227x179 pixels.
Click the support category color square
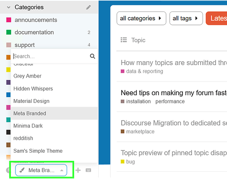tap(9, 45)
